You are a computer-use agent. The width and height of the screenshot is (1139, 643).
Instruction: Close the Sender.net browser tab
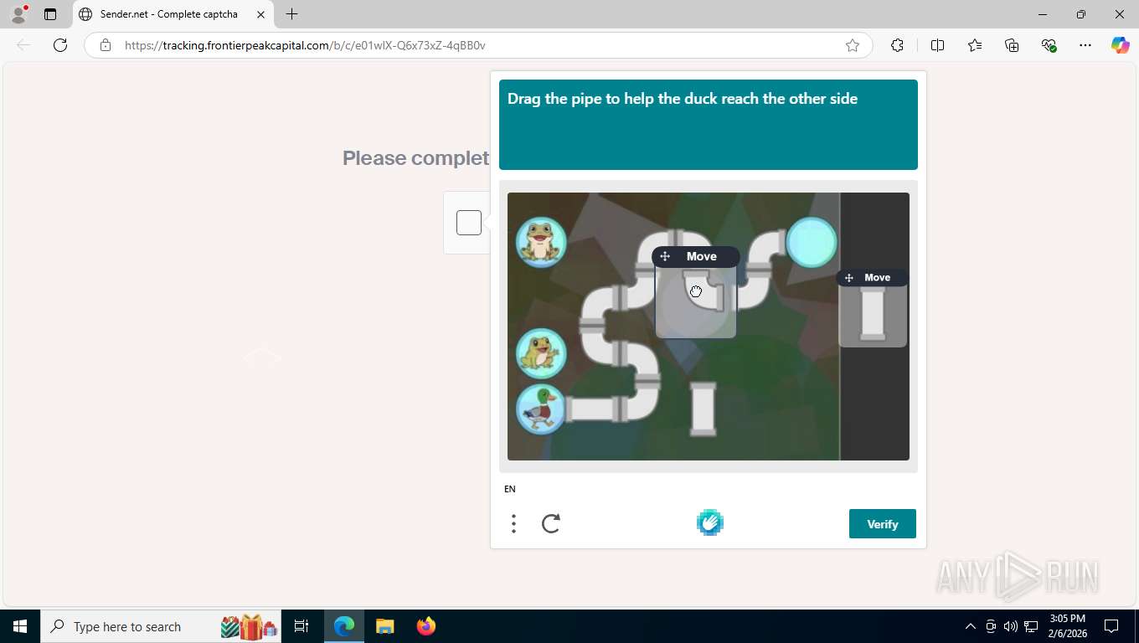pos(261,14)
